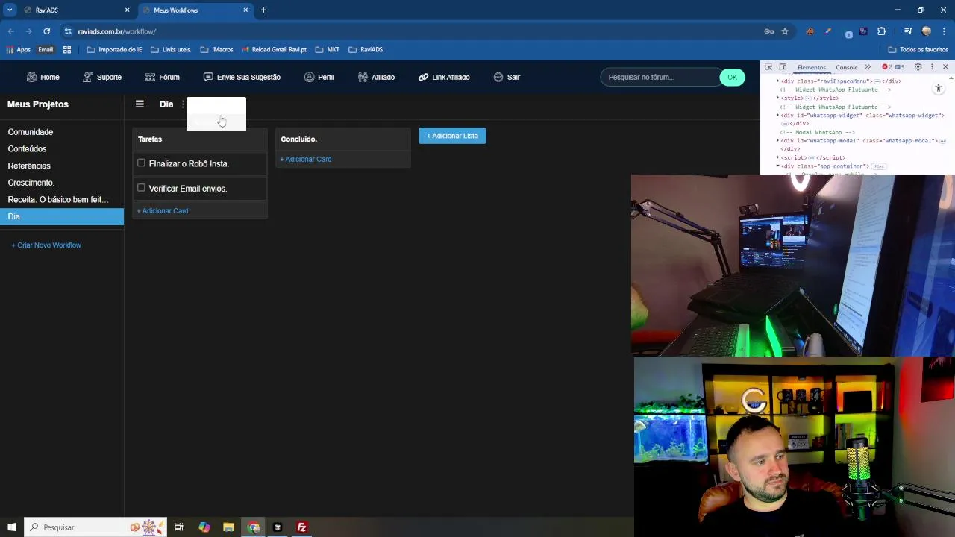Collapse the app-container div node
Image resolution: width=955 pixels, height=537 pixels.
[x=778, y=166]
